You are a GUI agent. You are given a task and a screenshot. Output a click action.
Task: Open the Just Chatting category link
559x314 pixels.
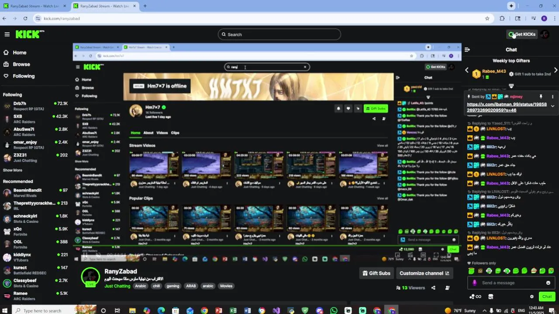point(117,286)
